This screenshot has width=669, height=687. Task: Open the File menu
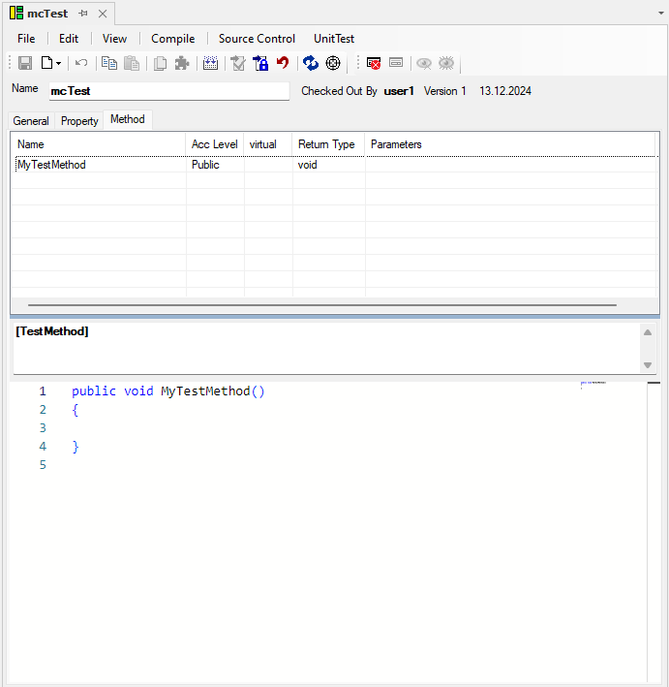(x=26, y=39)
